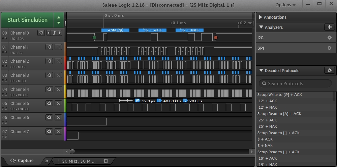337x167 pixels.
Task: Open Channel 5 settings gear
Action: (49, 103)
